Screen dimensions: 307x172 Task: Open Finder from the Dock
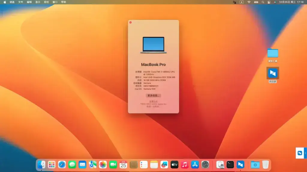(41, 165)
